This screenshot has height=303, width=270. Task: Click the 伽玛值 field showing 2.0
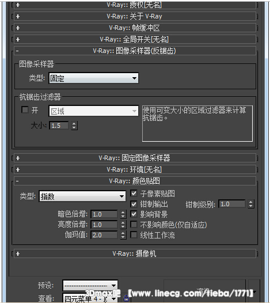click(x=104, y=235)
